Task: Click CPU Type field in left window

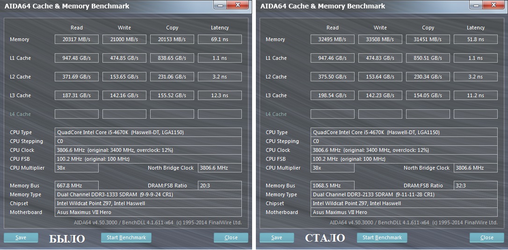Action: pyautogui.click(x=148, y=132)
